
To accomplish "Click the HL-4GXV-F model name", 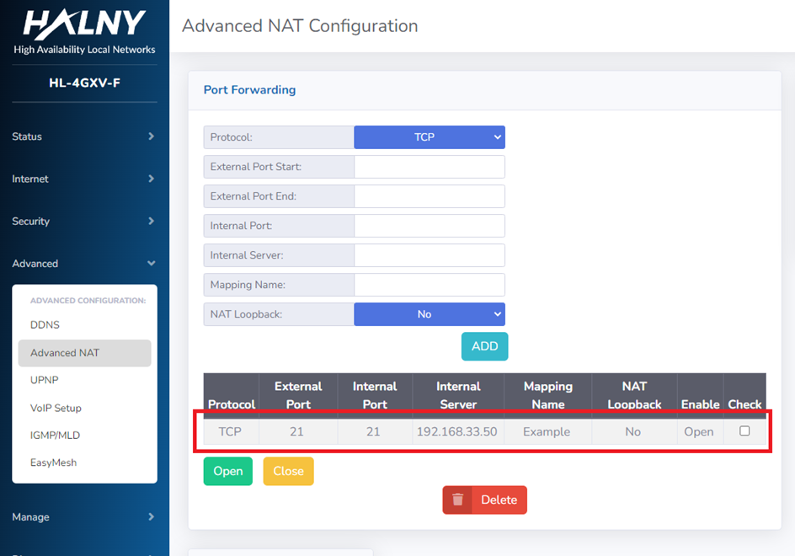I will [x=85, y=83].
